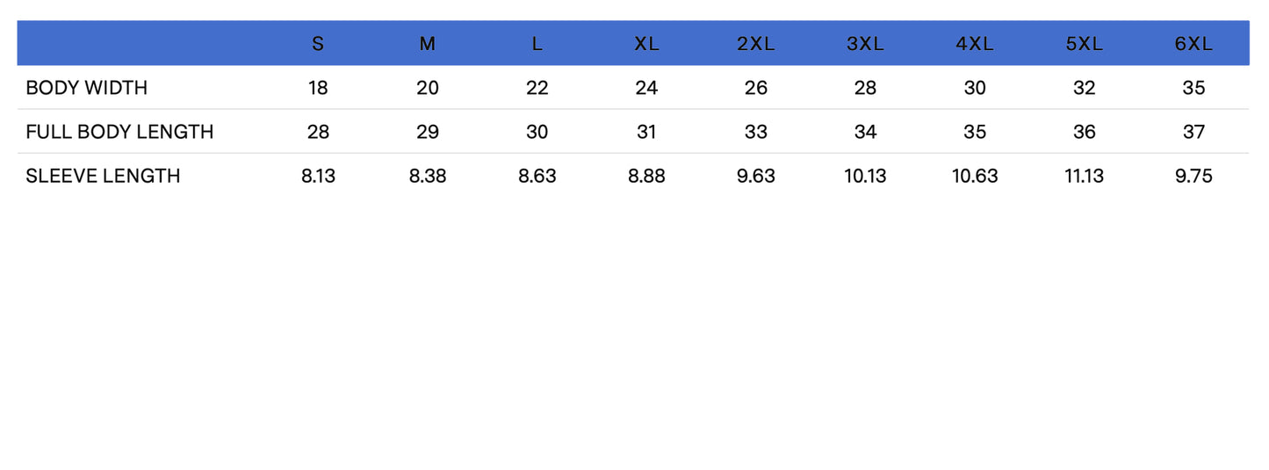
Task: Click the 4XL size header
Action: [975, 44]
